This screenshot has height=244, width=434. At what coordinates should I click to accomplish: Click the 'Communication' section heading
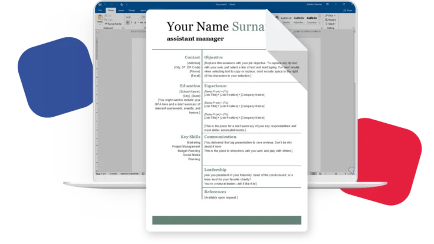(221, 137)
